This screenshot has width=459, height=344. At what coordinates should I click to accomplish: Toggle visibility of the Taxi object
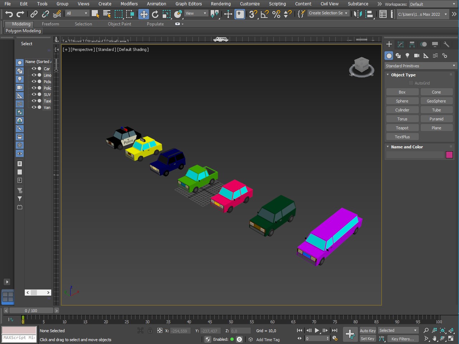(34, 101)
